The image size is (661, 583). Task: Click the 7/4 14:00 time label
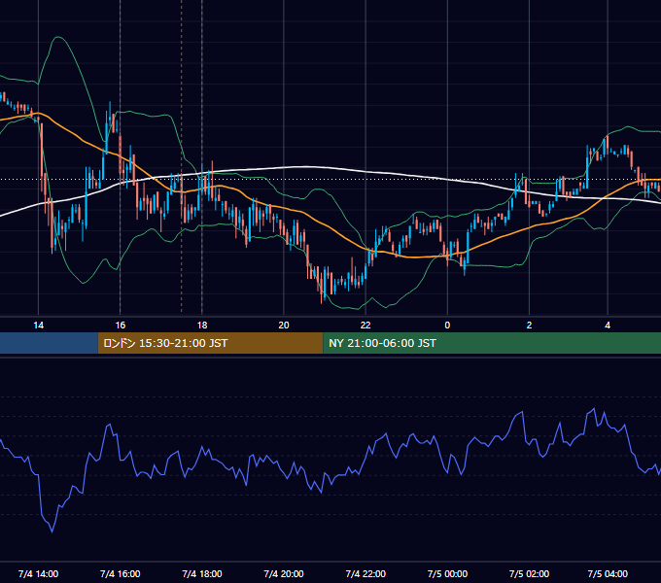[38, 573]
